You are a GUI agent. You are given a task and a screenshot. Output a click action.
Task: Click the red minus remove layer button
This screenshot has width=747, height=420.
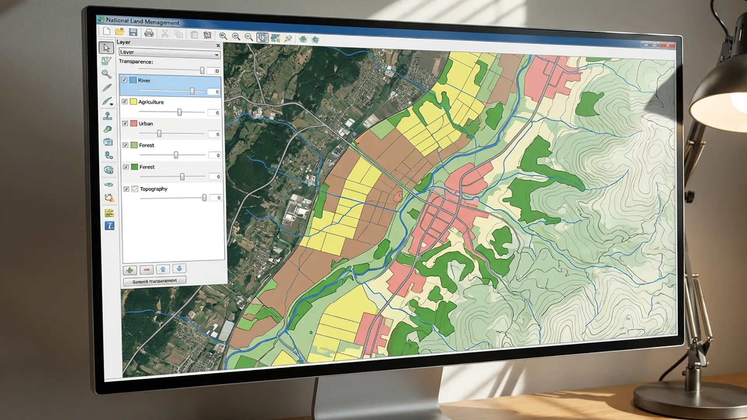146,269
